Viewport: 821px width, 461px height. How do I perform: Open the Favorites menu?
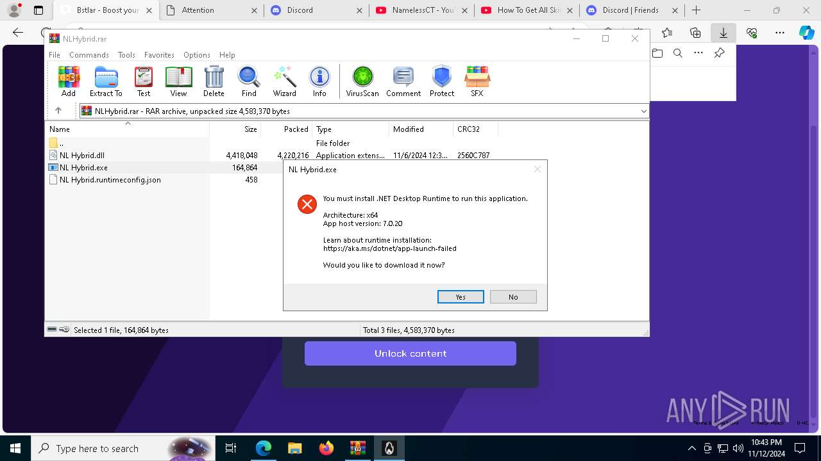(x=159, y=55)
